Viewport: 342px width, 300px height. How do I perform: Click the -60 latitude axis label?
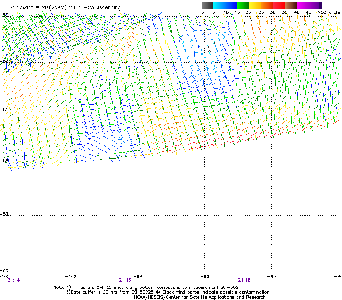coord(4,270)
